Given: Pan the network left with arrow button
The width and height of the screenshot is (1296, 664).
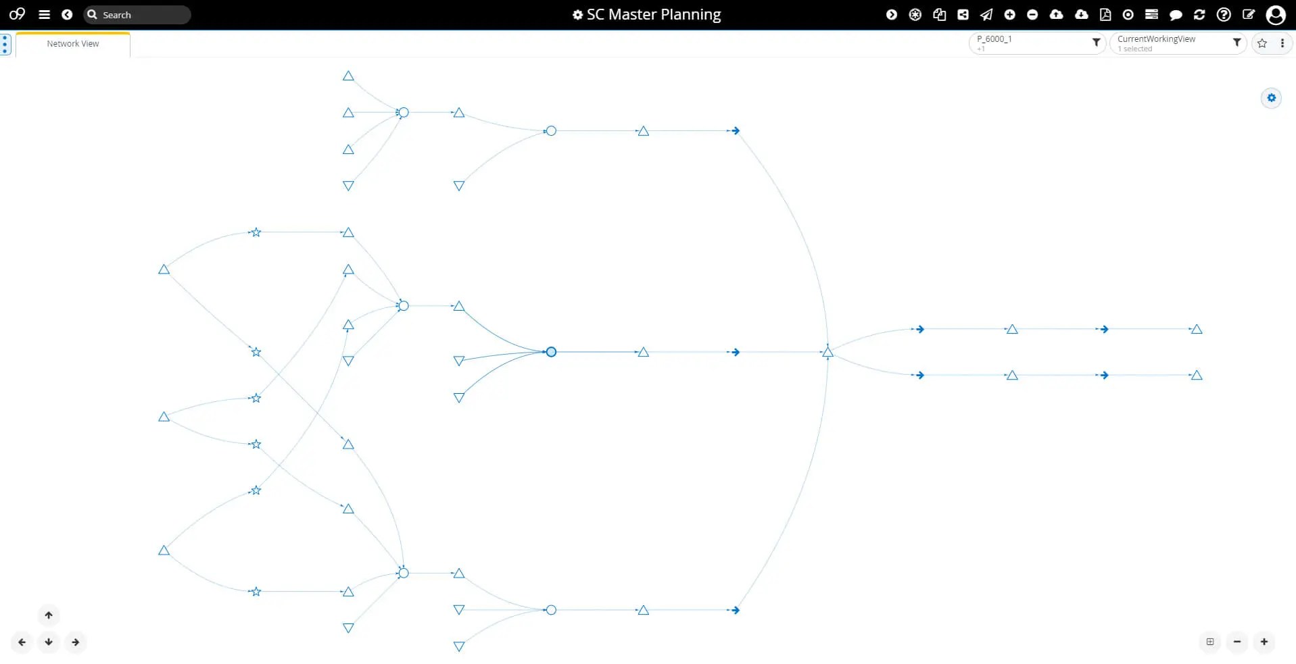Looking at the screenshot, I should tap(22, 642).
